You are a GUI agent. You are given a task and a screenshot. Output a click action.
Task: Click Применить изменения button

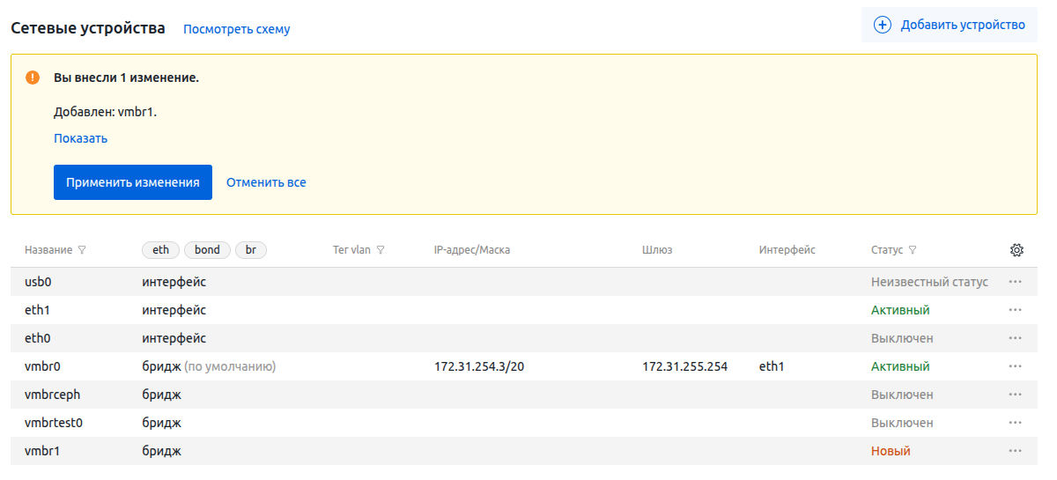(133, 182)
